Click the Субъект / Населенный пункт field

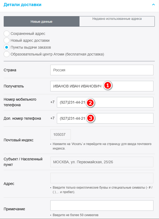[x=102, y=162]
